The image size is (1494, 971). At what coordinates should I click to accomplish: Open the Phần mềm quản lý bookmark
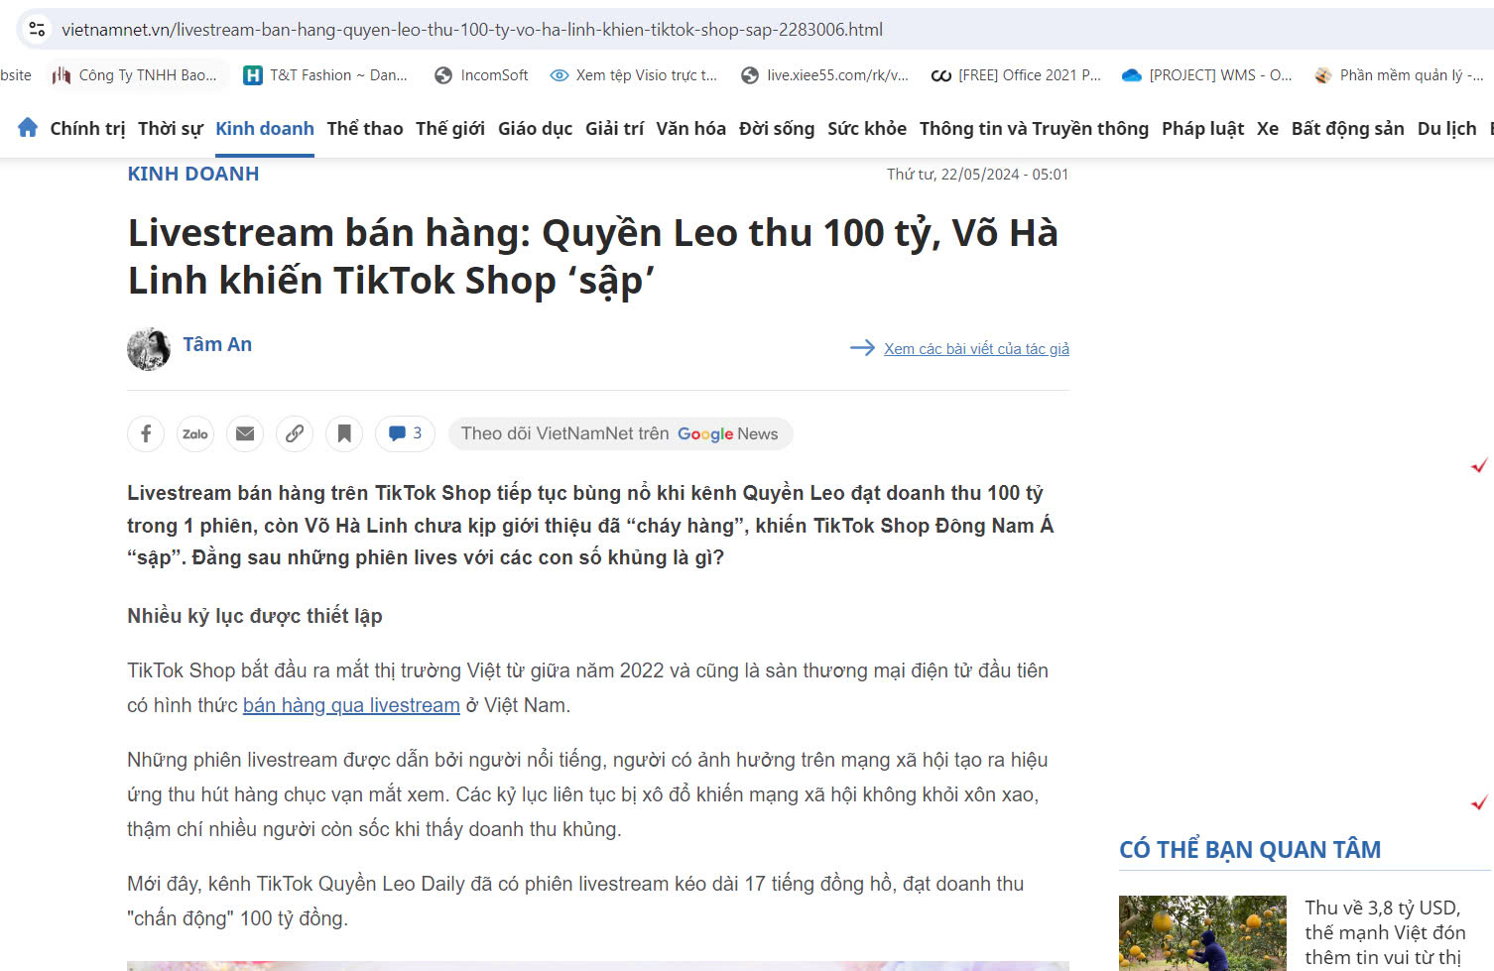pos(1399,75)
